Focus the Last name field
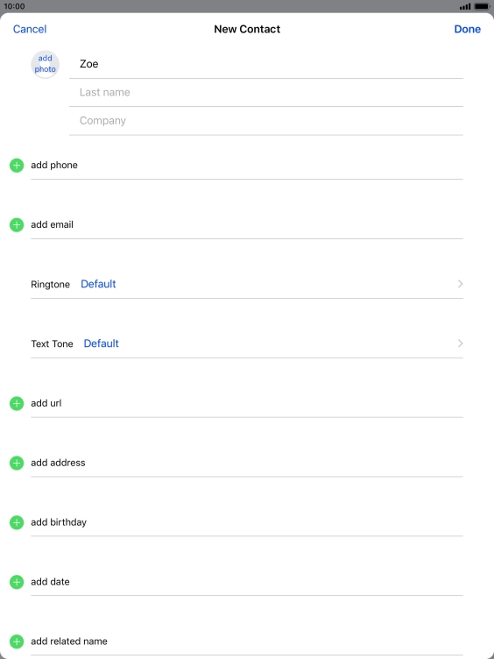This screenshot has height=659, width=494. 266,93
